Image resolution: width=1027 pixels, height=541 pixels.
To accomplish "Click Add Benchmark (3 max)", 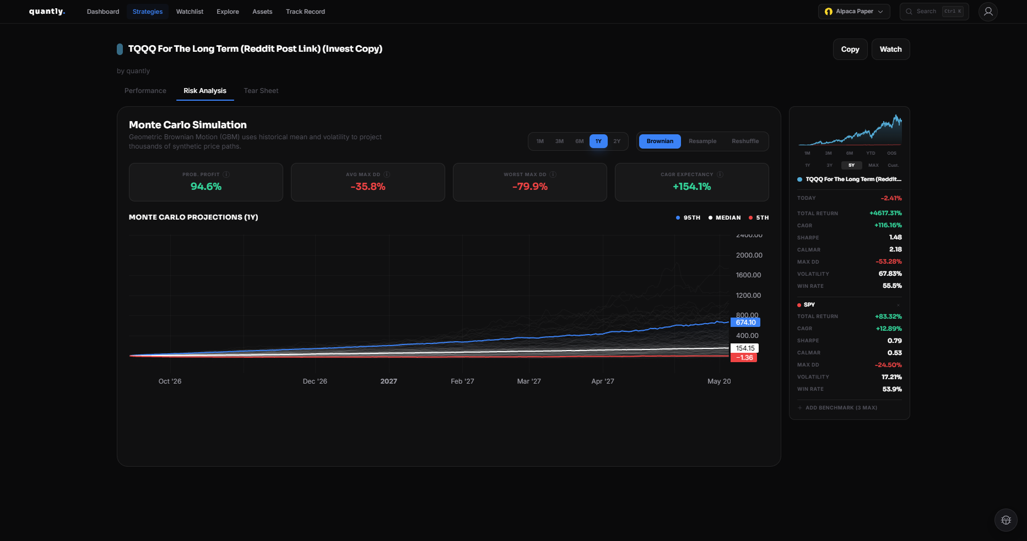I will (x=837, y=408).
